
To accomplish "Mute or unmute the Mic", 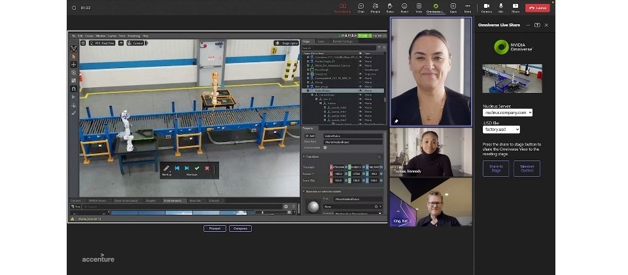I will click(x=501, y=7).
